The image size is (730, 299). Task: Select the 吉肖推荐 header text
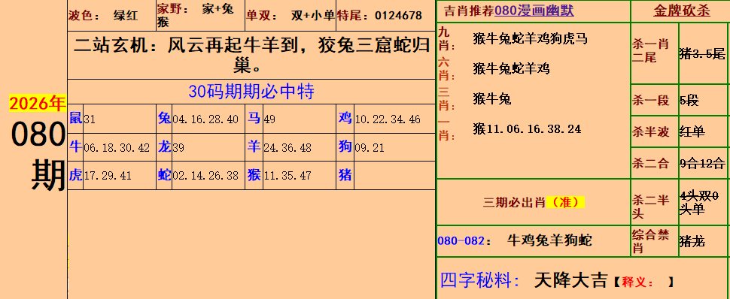pyautogui.click(x=469, y=11)
